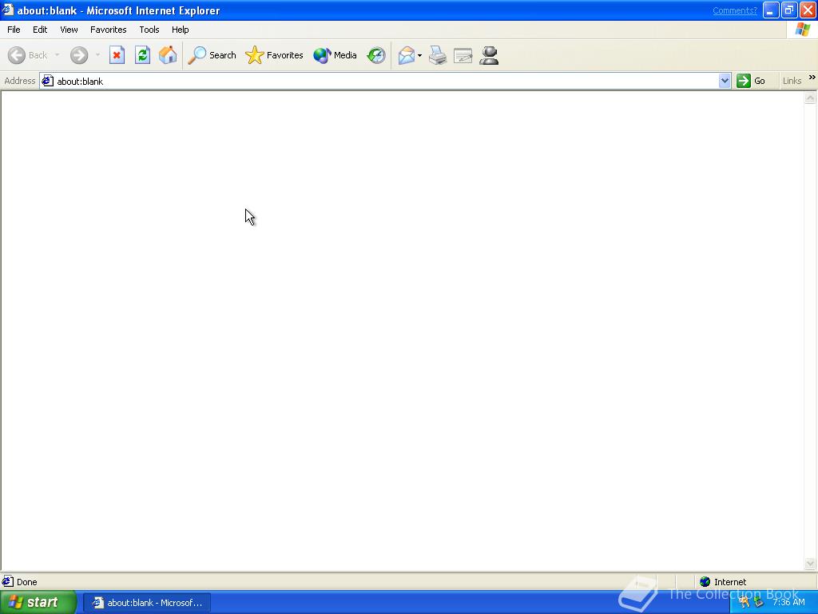Click the second system tray icon
The height and width of the screenshot is (614, 818).
(x=759, y=603)
